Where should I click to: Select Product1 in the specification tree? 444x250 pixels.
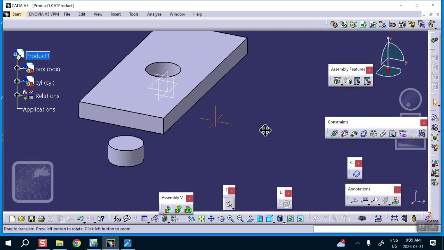38,56
